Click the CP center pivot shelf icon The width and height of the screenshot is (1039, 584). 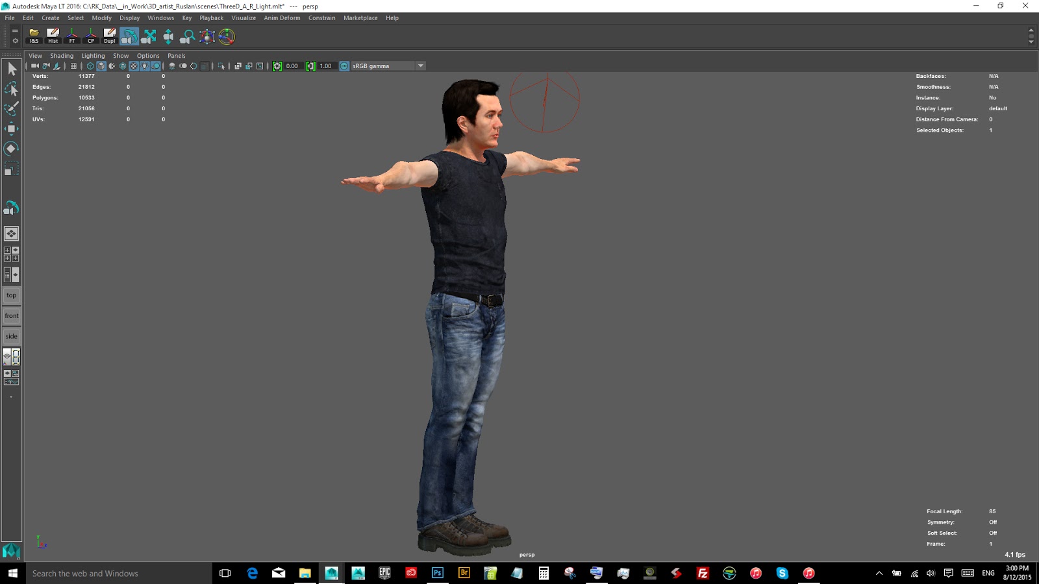91,36
